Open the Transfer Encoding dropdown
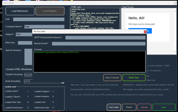 [x=28, y=75]
